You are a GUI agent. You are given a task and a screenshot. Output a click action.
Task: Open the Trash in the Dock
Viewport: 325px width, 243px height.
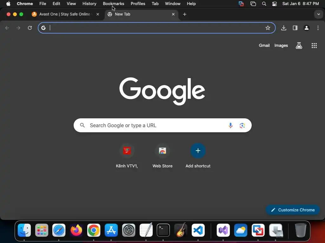[x=301, y=230]
